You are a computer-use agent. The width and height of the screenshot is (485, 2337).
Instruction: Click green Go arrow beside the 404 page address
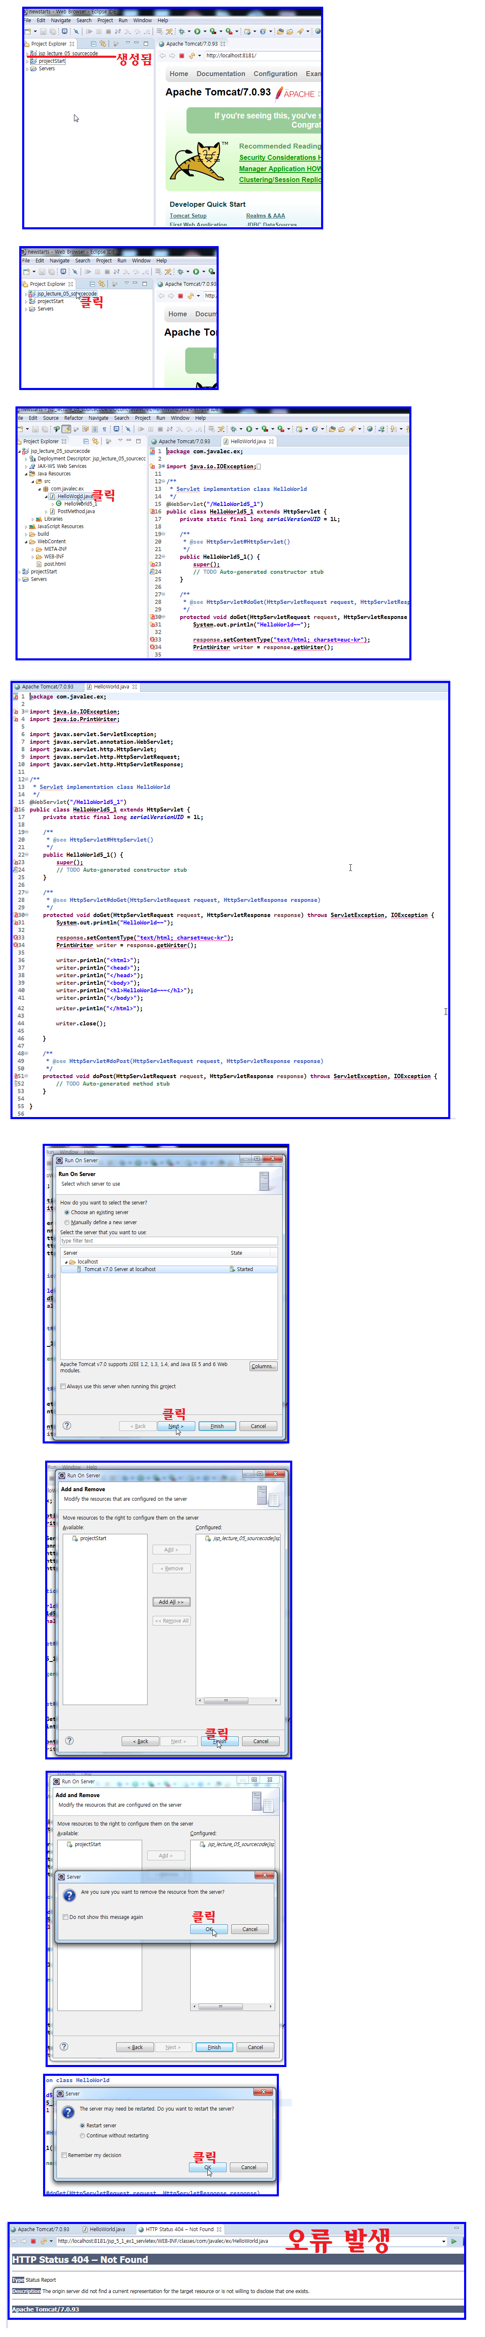click(x=453, y=2240)
